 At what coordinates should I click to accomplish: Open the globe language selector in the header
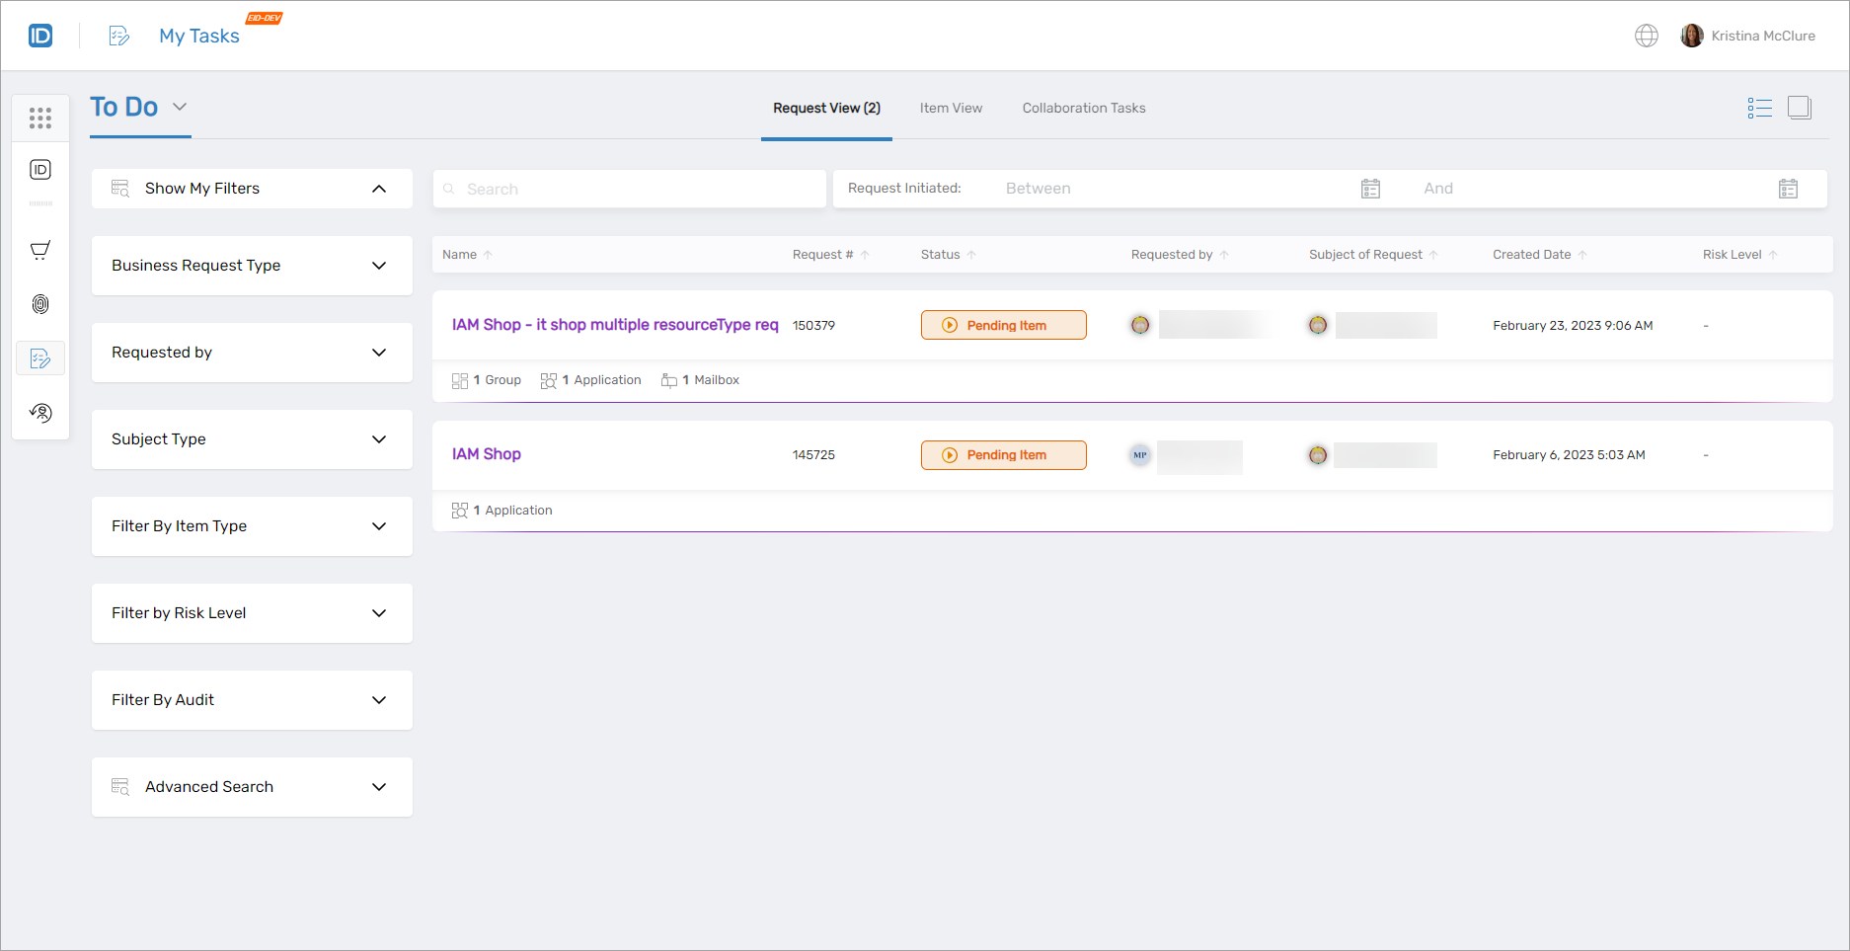point(1646,35)
